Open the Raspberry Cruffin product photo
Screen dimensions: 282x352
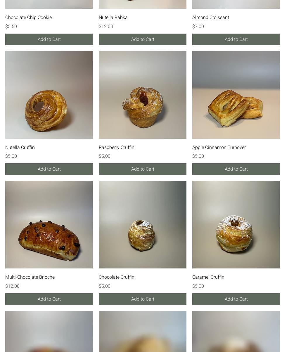pos(143,95)
